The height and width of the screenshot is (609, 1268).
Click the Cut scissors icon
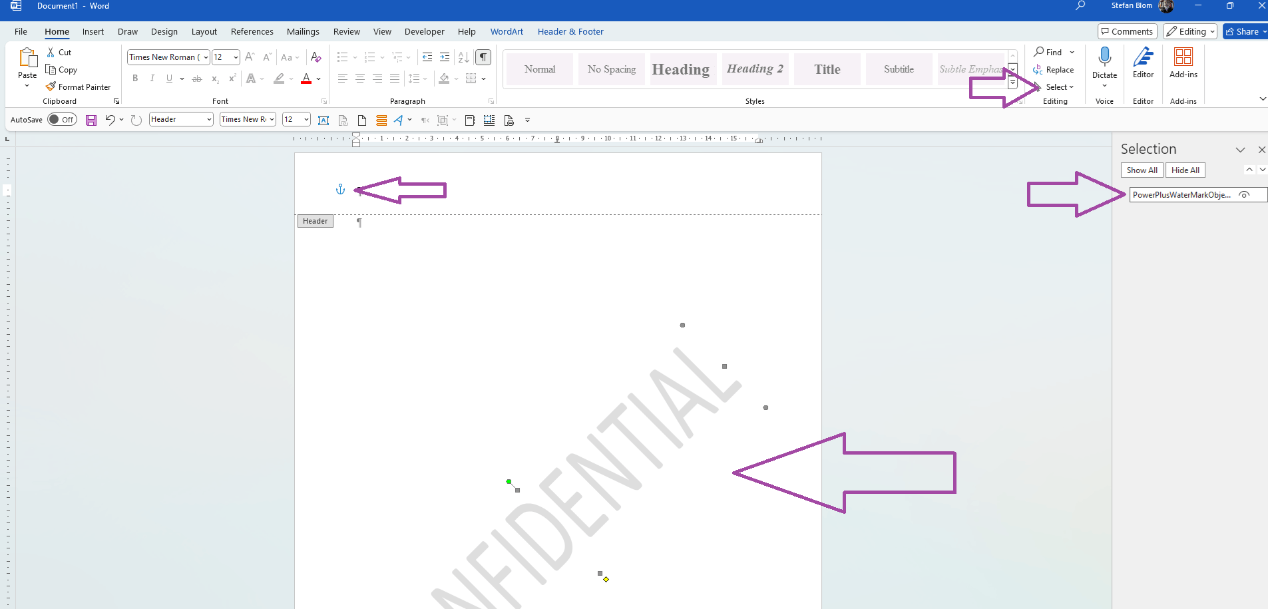pyautogui.click(x=51, y=52)
